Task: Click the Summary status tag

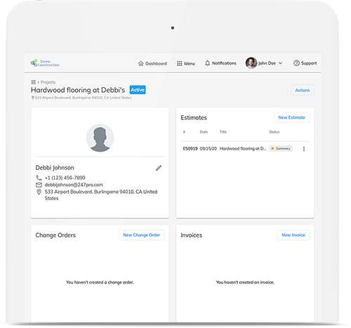Action: point(281,148)
